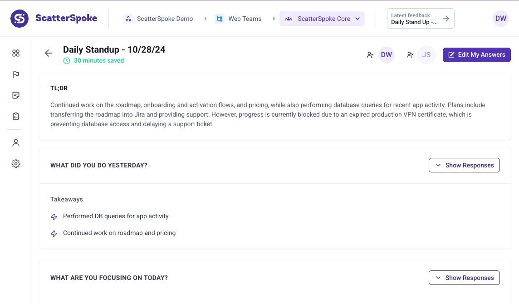Click the ScatterSpoke logo icon

click(x=20, y=19)
